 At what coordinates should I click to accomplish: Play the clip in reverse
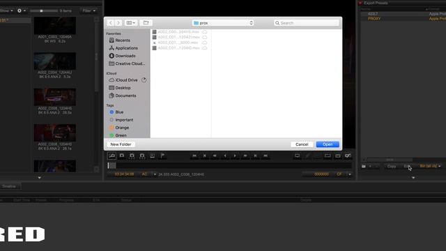pyautogui.click(x=225, y=155)
